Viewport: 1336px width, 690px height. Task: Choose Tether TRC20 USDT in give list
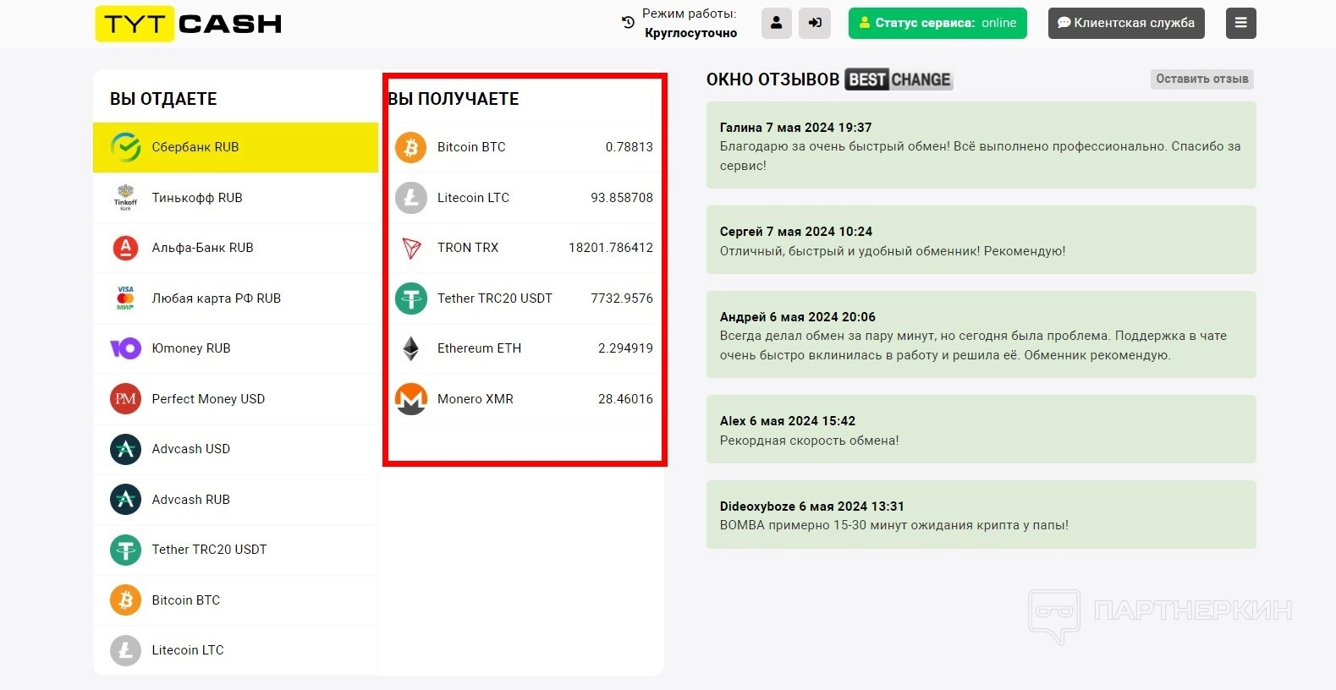235,550
